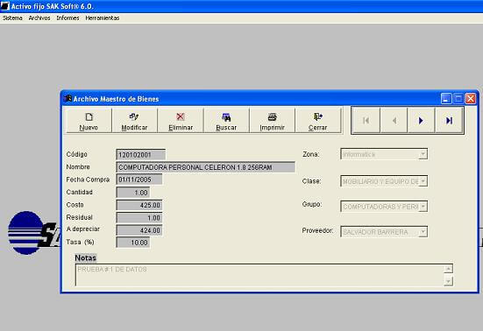Click the Nuevo toolbar button

point(89,121)
